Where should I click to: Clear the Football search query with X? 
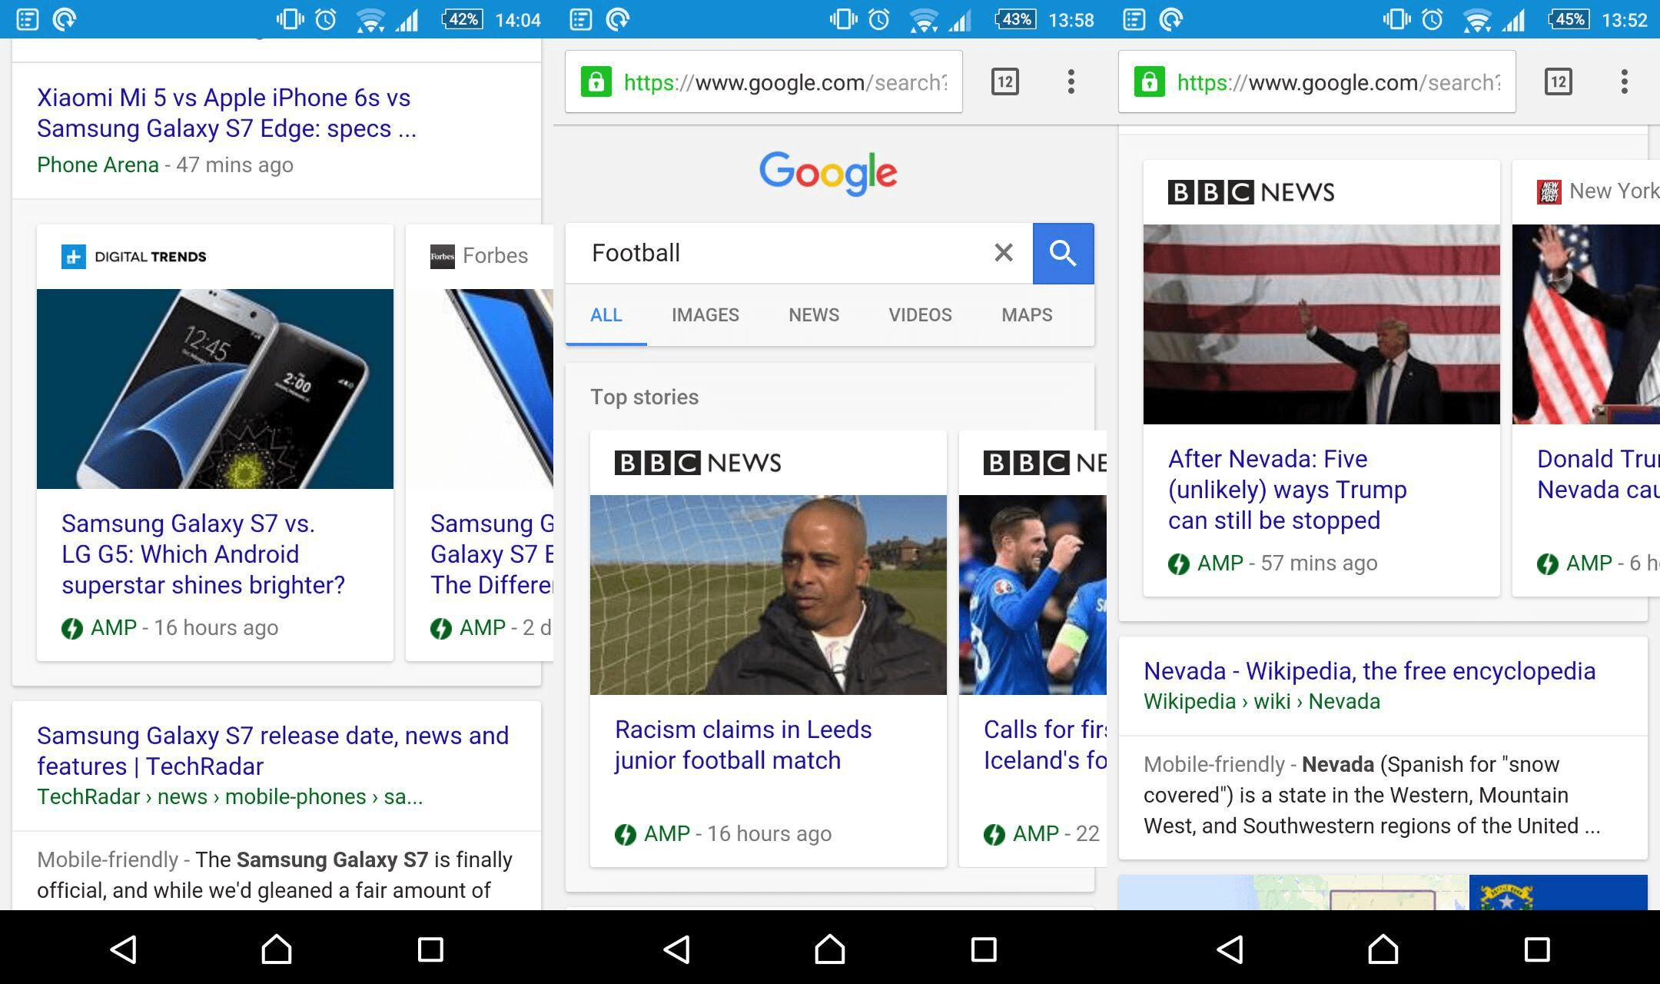pyautogui.click(x=1003, y=253)
